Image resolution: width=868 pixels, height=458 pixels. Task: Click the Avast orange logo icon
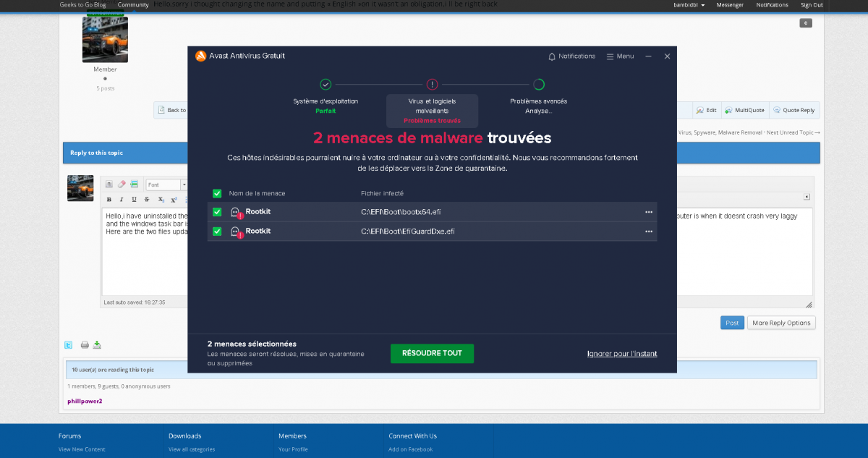click(200, 56)
